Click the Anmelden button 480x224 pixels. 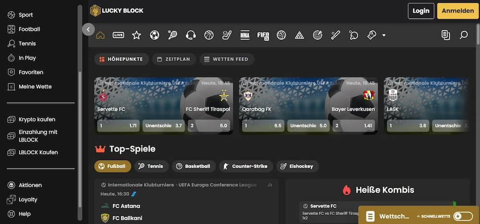457,11
